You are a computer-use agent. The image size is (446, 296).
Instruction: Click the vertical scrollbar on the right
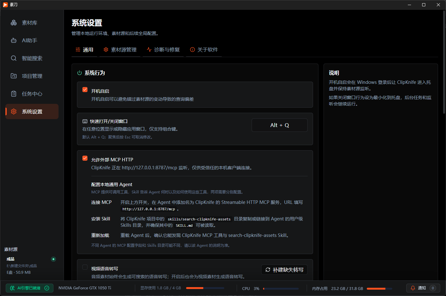444,62
